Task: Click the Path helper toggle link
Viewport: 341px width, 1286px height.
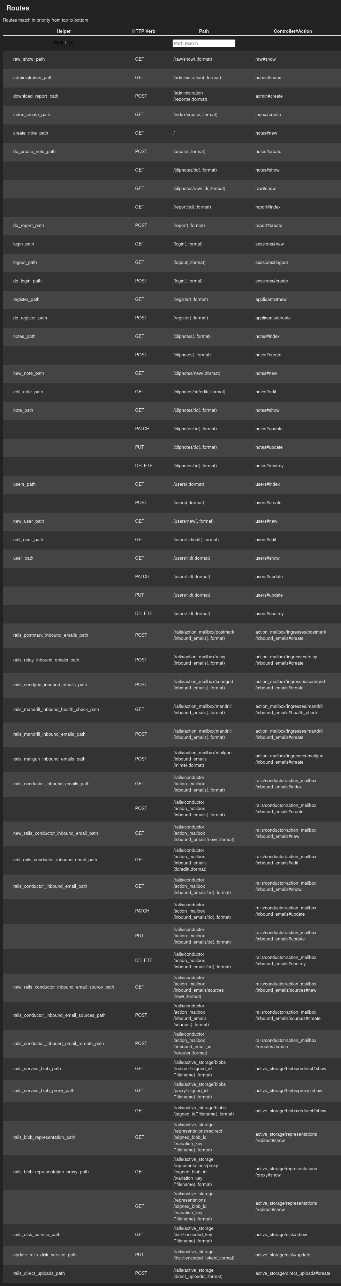Action: tap(59, 43)
